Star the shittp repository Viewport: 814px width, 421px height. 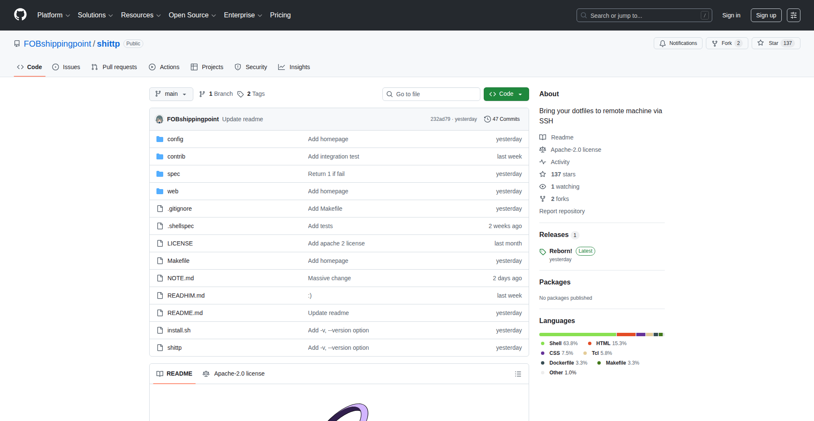coord(769,43)
